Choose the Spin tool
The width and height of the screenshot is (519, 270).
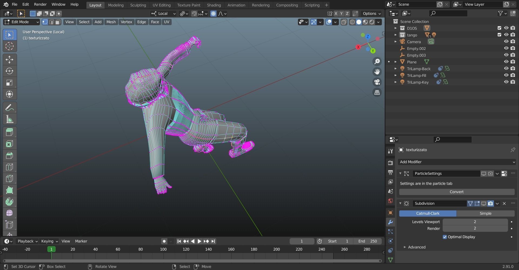tap(9, 202)
